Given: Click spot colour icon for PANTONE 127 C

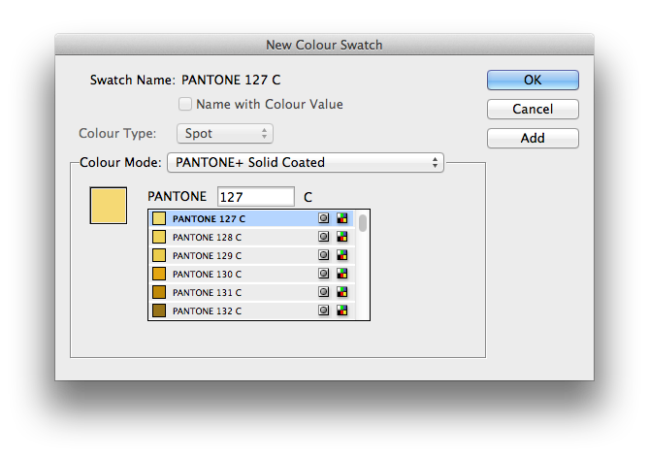Looking at the screenshot, I should pyautogui.click(x=324, y=218).
